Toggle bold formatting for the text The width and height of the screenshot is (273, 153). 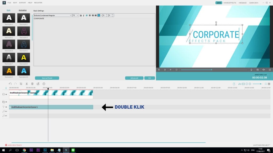point(81,15)
